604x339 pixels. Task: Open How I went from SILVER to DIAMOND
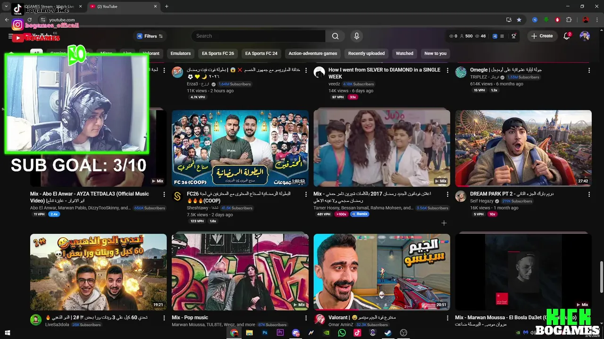coord(384,73)
